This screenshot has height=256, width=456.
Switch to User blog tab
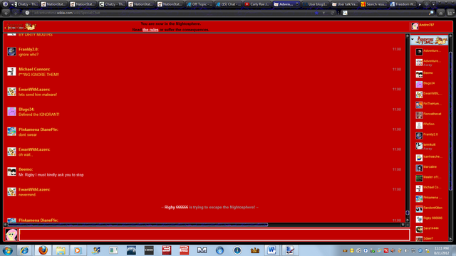tap(316, 4)
